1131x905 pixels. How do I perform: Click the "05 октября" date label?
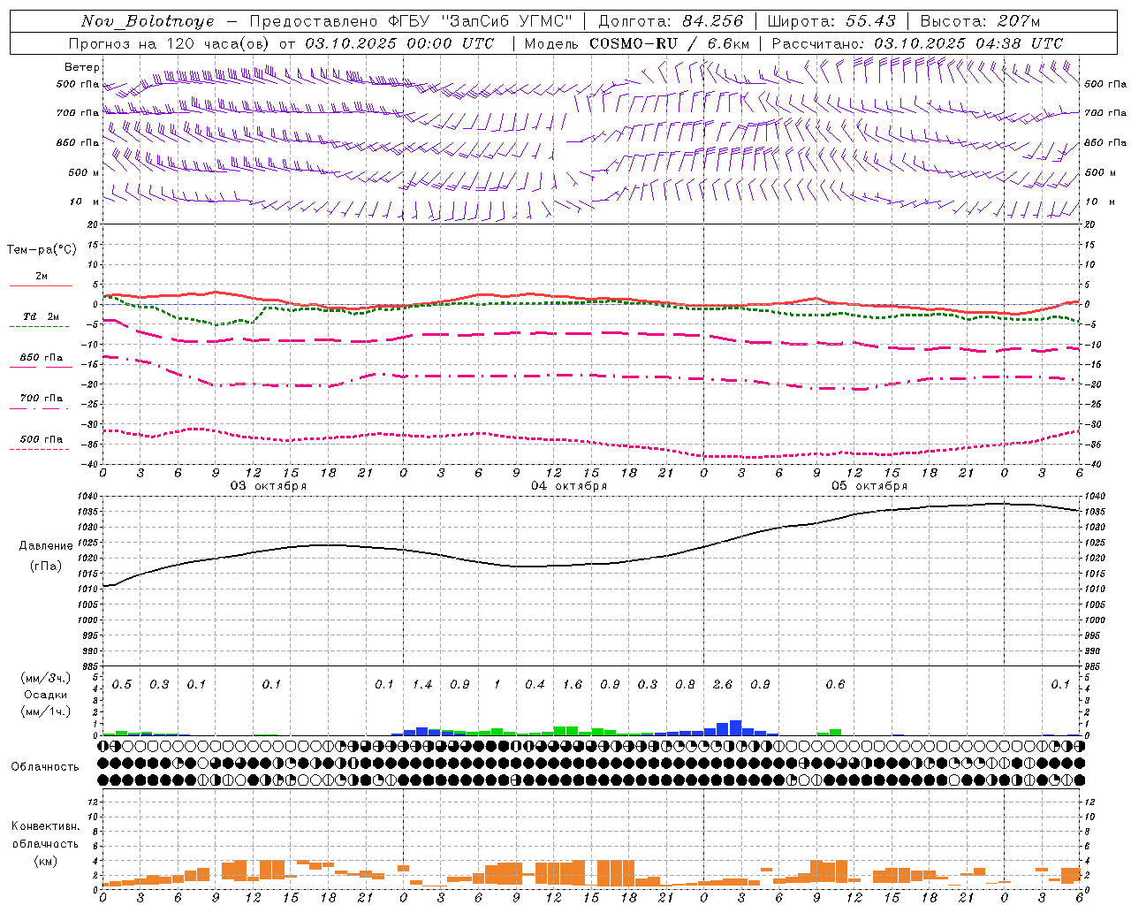[x=869, y=486]
